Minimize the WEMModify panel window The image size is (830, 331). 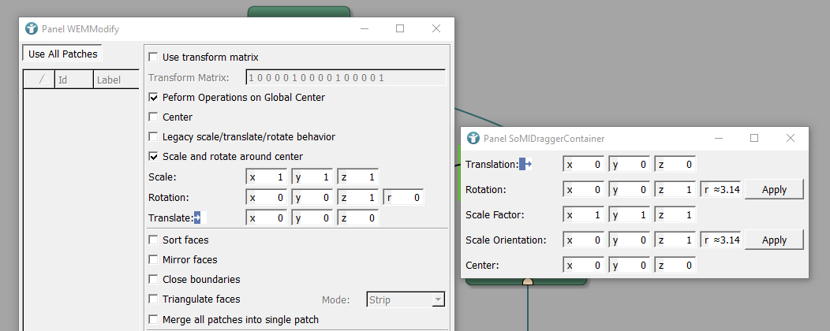click(x=365, y=29)
